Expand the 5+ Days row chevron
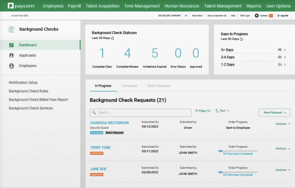 pyautogui.click(x=285, y=50)
